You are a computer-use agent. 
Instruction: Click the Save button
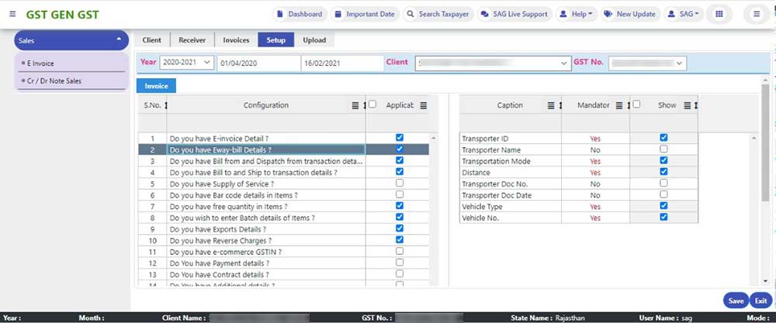[736, 301]
